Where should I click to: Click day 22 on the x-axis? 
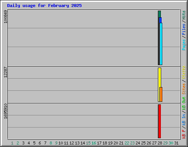coord(127,143)
